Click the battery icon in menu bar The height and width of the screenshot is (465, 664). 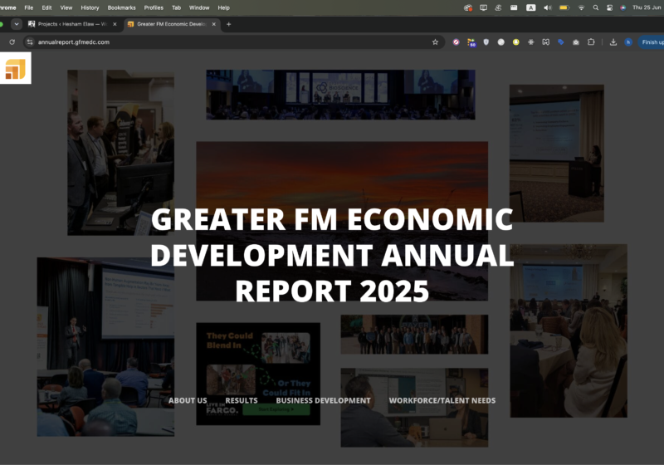click(x=564, y=7)
